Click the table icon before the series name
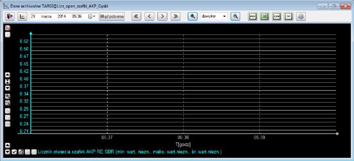Screen dimensions: 354x161 tap(34, 152)
